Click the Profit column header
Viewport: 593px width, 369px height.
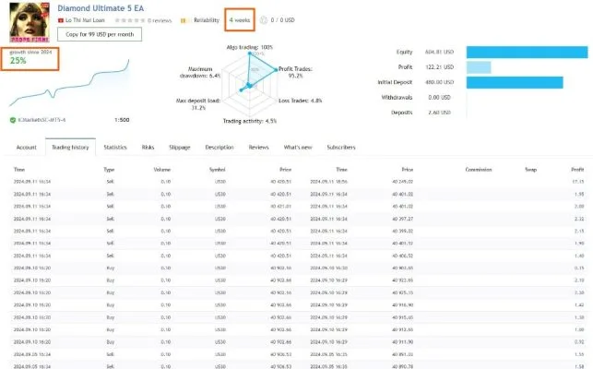pyautogui.click(x=577, y=170)
